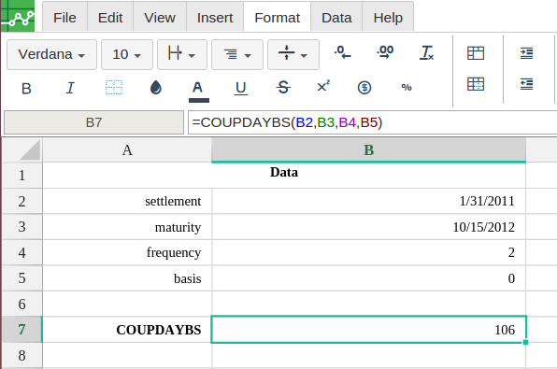Click the superscript icon
This screenshot has height=369, width=557.
[323, 86]
